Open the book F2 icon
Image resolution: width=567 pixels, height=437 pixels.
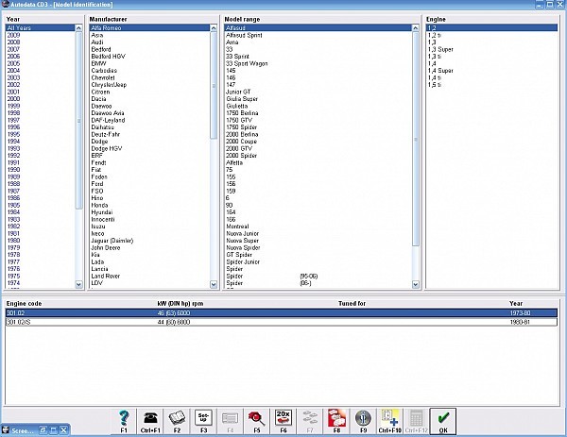(177, 421)
